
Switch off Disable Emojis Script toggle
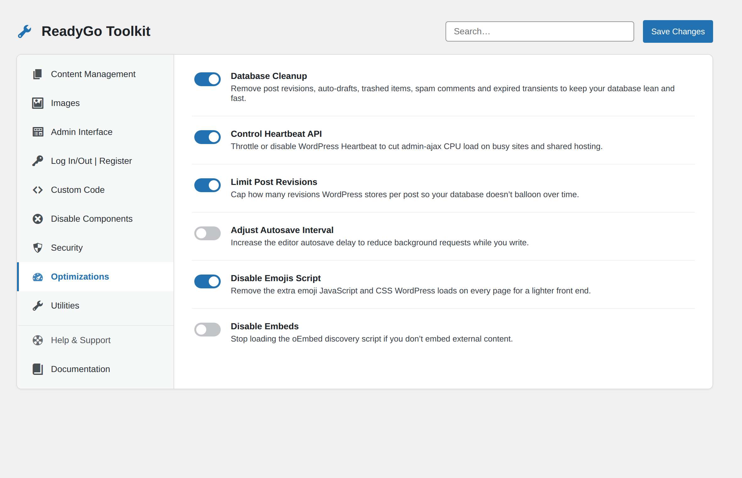pyautogui.click(x=208, y=281)
